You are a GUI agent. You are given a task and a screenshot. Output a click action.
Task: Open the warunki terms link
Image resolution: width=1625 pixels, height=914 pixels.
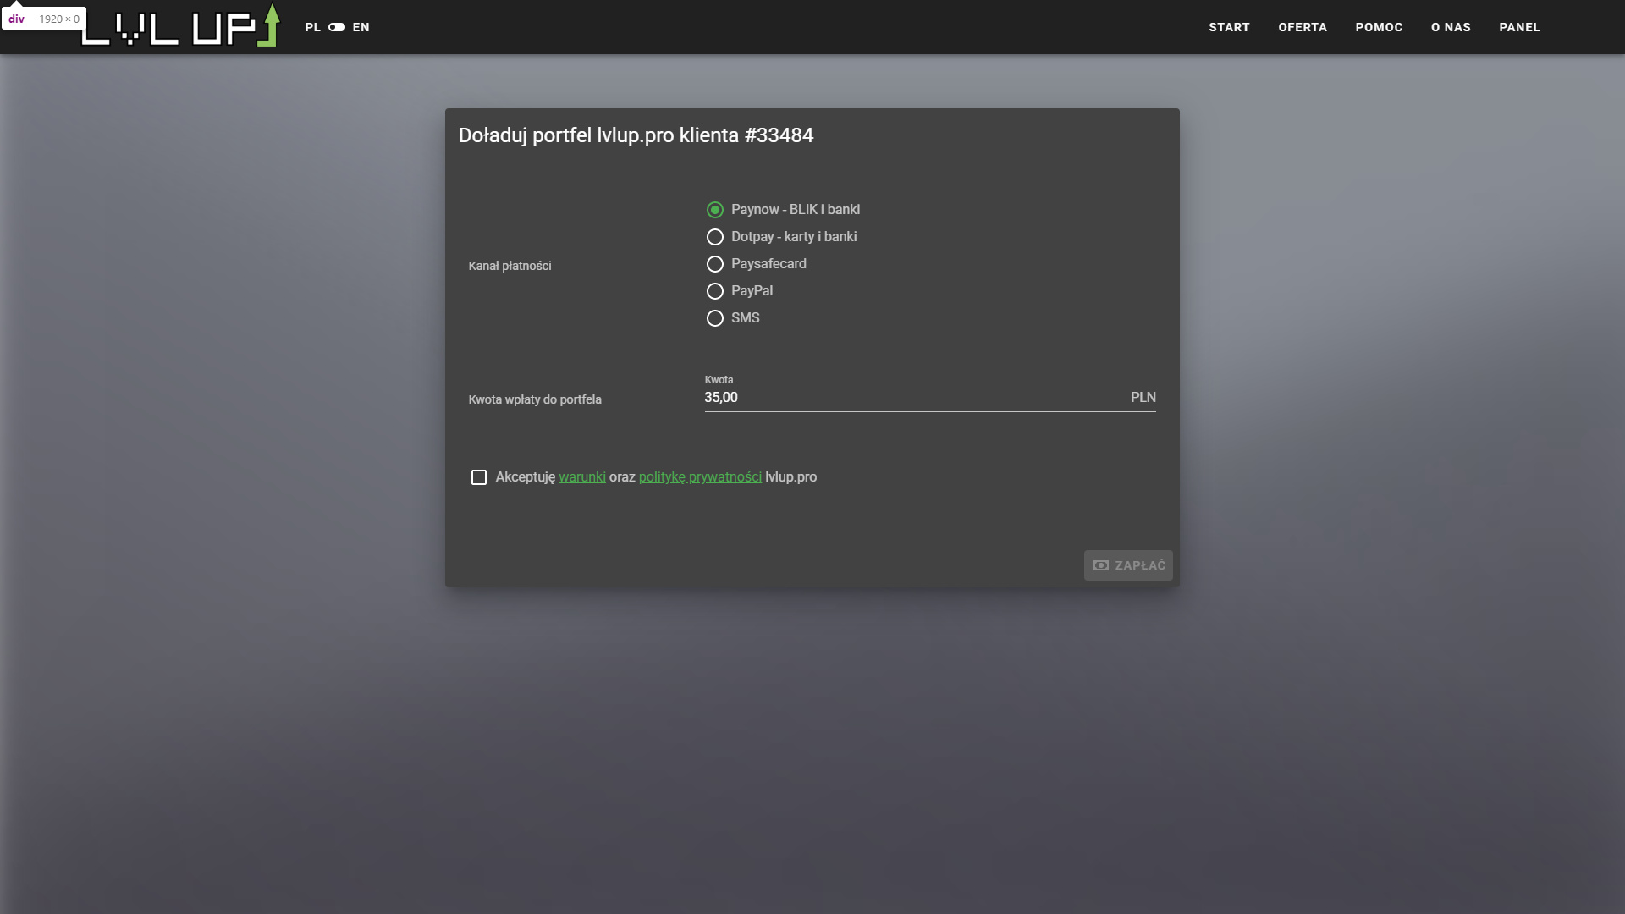(x=581, y=477)
